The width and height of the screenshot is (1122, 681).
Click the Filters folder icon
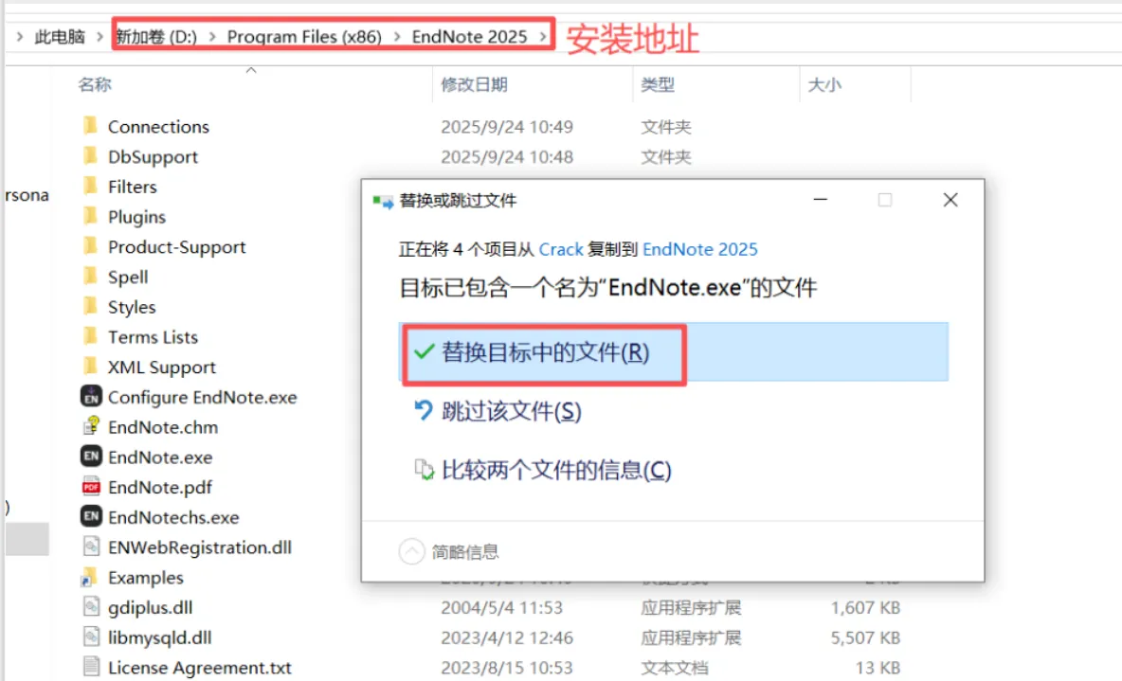click(x=90, y=186)
